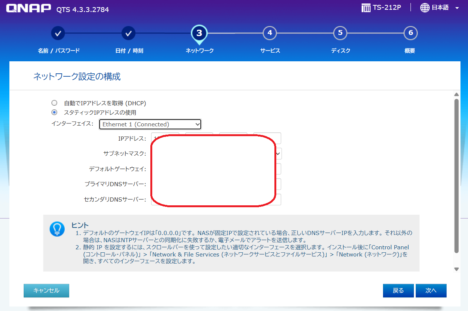Click the ディスク step 5 circle
The image size is (468, 311).
coord(340,33)
